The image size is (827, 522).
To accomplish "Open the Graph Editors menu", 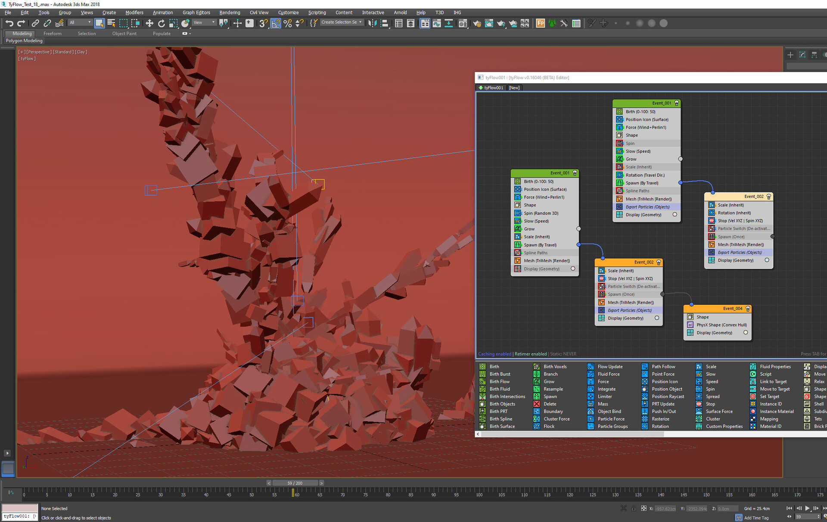I will pyautogui.click(x=196, y=13).
